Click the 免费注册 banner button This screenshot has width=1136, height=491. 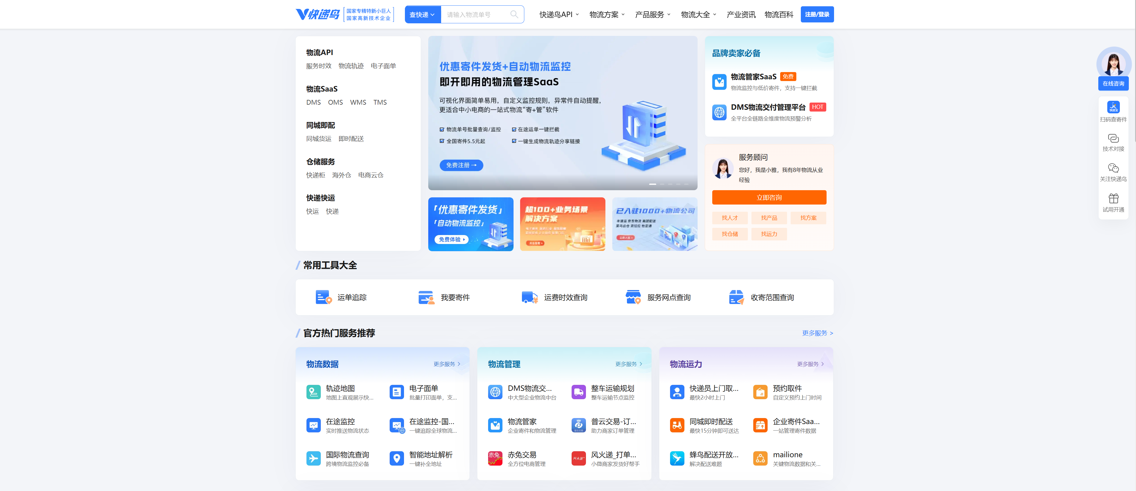(461, 165)
